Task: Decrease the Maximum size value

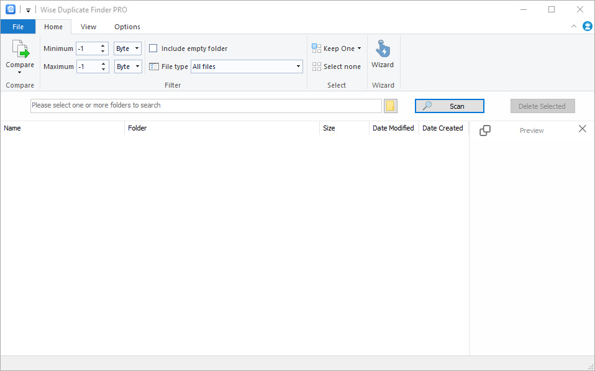Action: (103, 69)
